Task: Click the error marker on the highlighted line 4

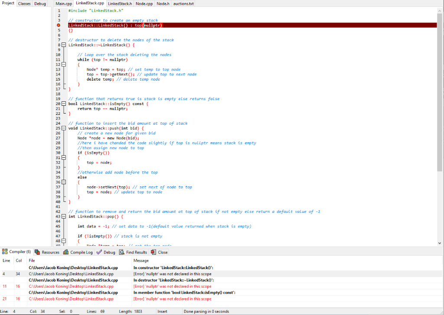Action: 59,25
